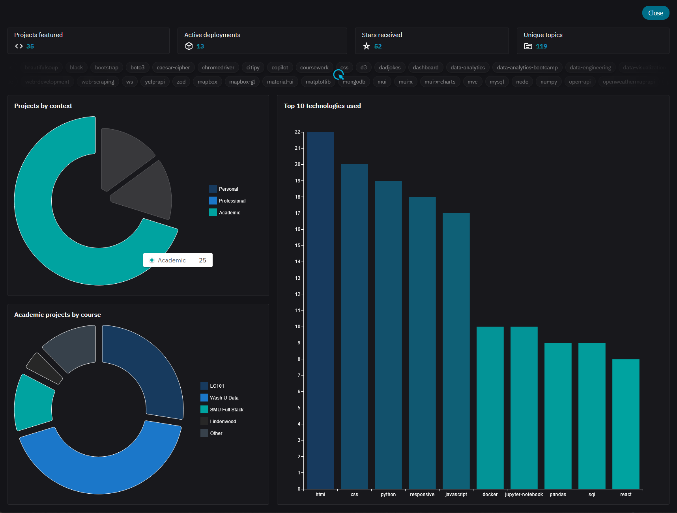Image resolution: width=677 pixels, height=513 pixels.
Task: Click the folder icon under Unique topics
Action: [x=528, y=46]
